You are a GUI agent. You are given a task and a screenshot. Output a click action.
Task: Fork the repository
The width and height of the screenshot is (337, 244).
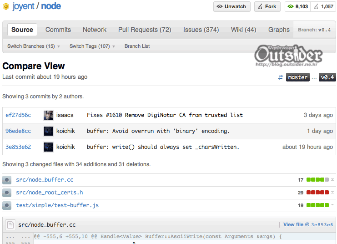267,6
